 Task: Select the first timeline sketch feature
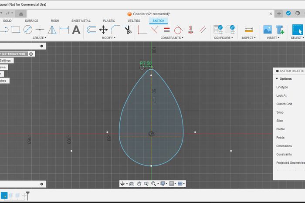(x=4, y=196)
